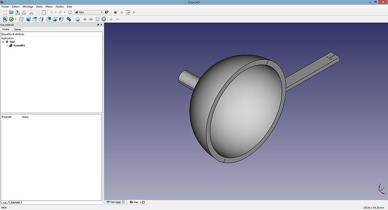Switch to the Données property tab
The width and height of the screenshot is (388, 210).
[x=16, y=202]
